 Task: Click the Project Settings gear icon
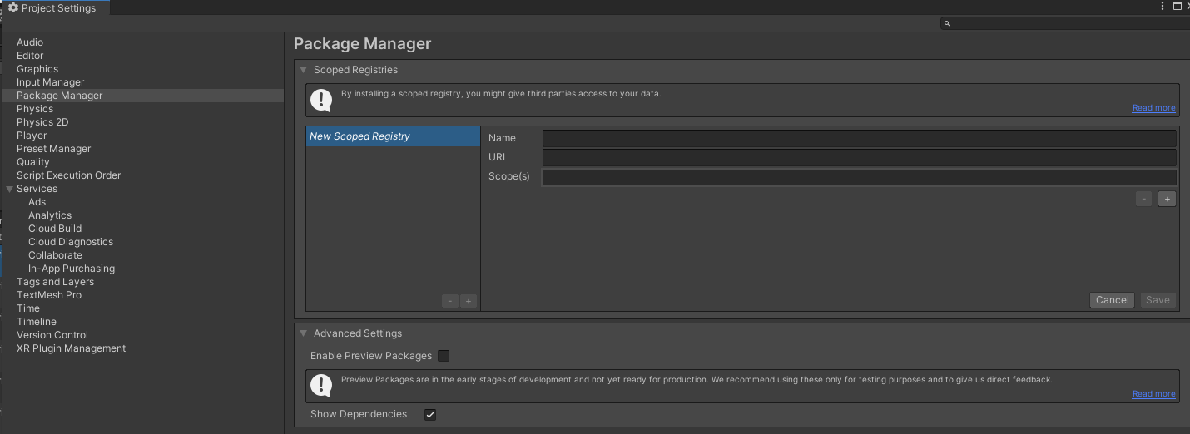[12, 8]
